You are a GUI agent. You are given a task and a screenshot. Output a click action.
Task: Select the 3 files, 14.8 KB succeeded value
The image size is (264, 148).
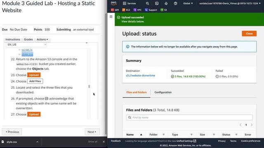(x=190, y=76)
